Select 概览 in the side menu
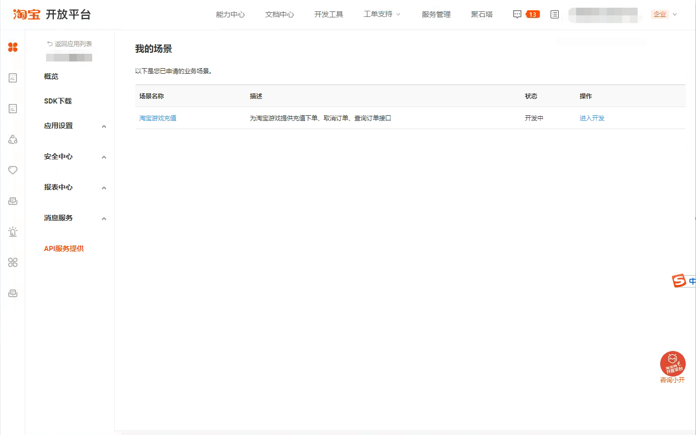696x435 pixels. (51, 76)
